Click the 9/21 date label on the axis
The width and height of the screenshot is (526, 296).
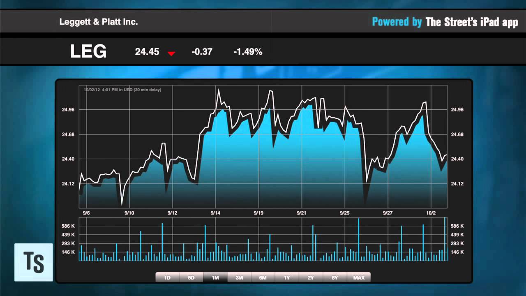(302, 213)
